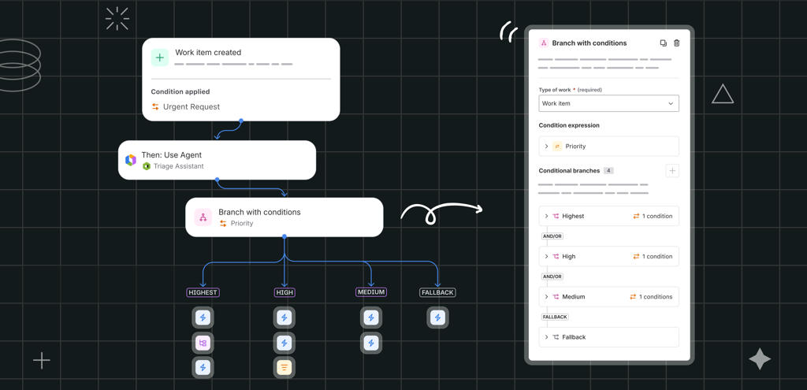This screenshot has width=807, height=390.
Task: Click the gray branch icon beside Fallback in the panel
Action: coord(556,337)
